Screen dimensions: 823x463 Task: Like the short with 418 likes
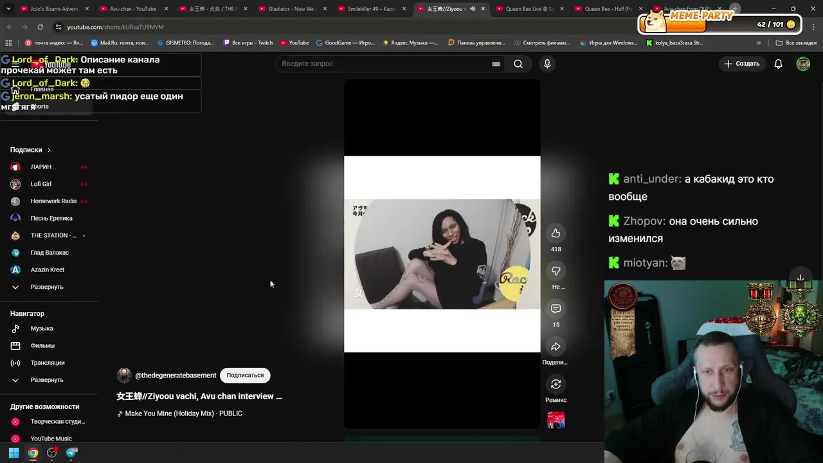click(x=556, y=233)
